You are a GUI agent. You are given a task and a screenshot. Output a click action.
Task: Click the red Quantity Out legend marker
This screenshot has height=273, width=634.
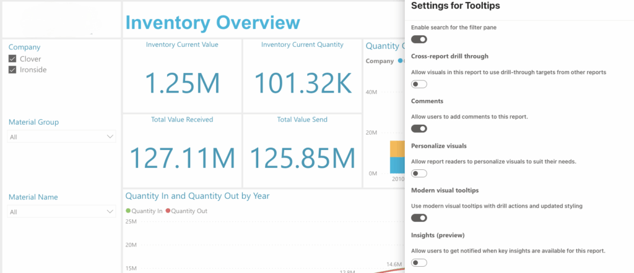click(167, 211)
